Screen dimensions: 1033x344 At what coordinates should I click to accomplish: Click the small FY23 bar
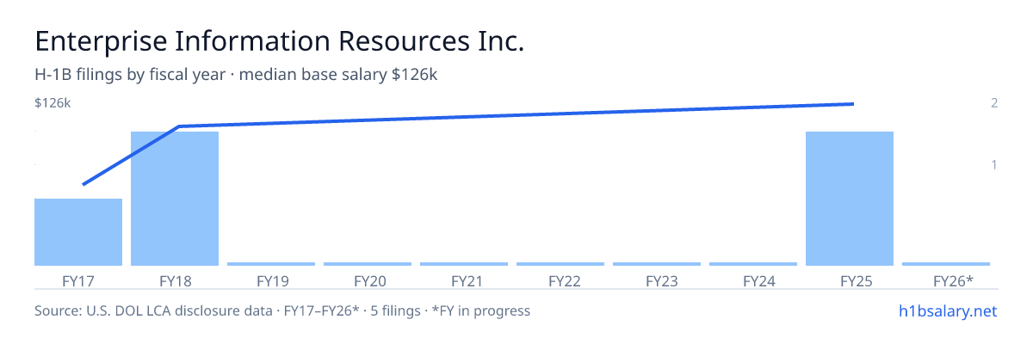657,264
